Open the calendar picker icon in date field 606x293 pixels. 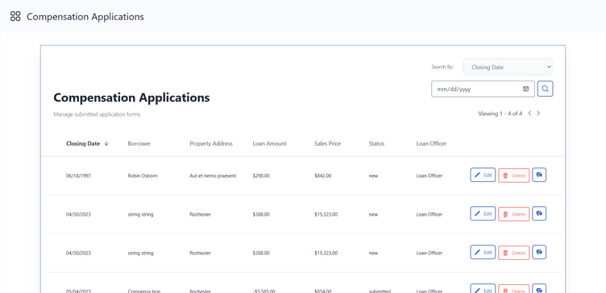click(x=525, y=89)
